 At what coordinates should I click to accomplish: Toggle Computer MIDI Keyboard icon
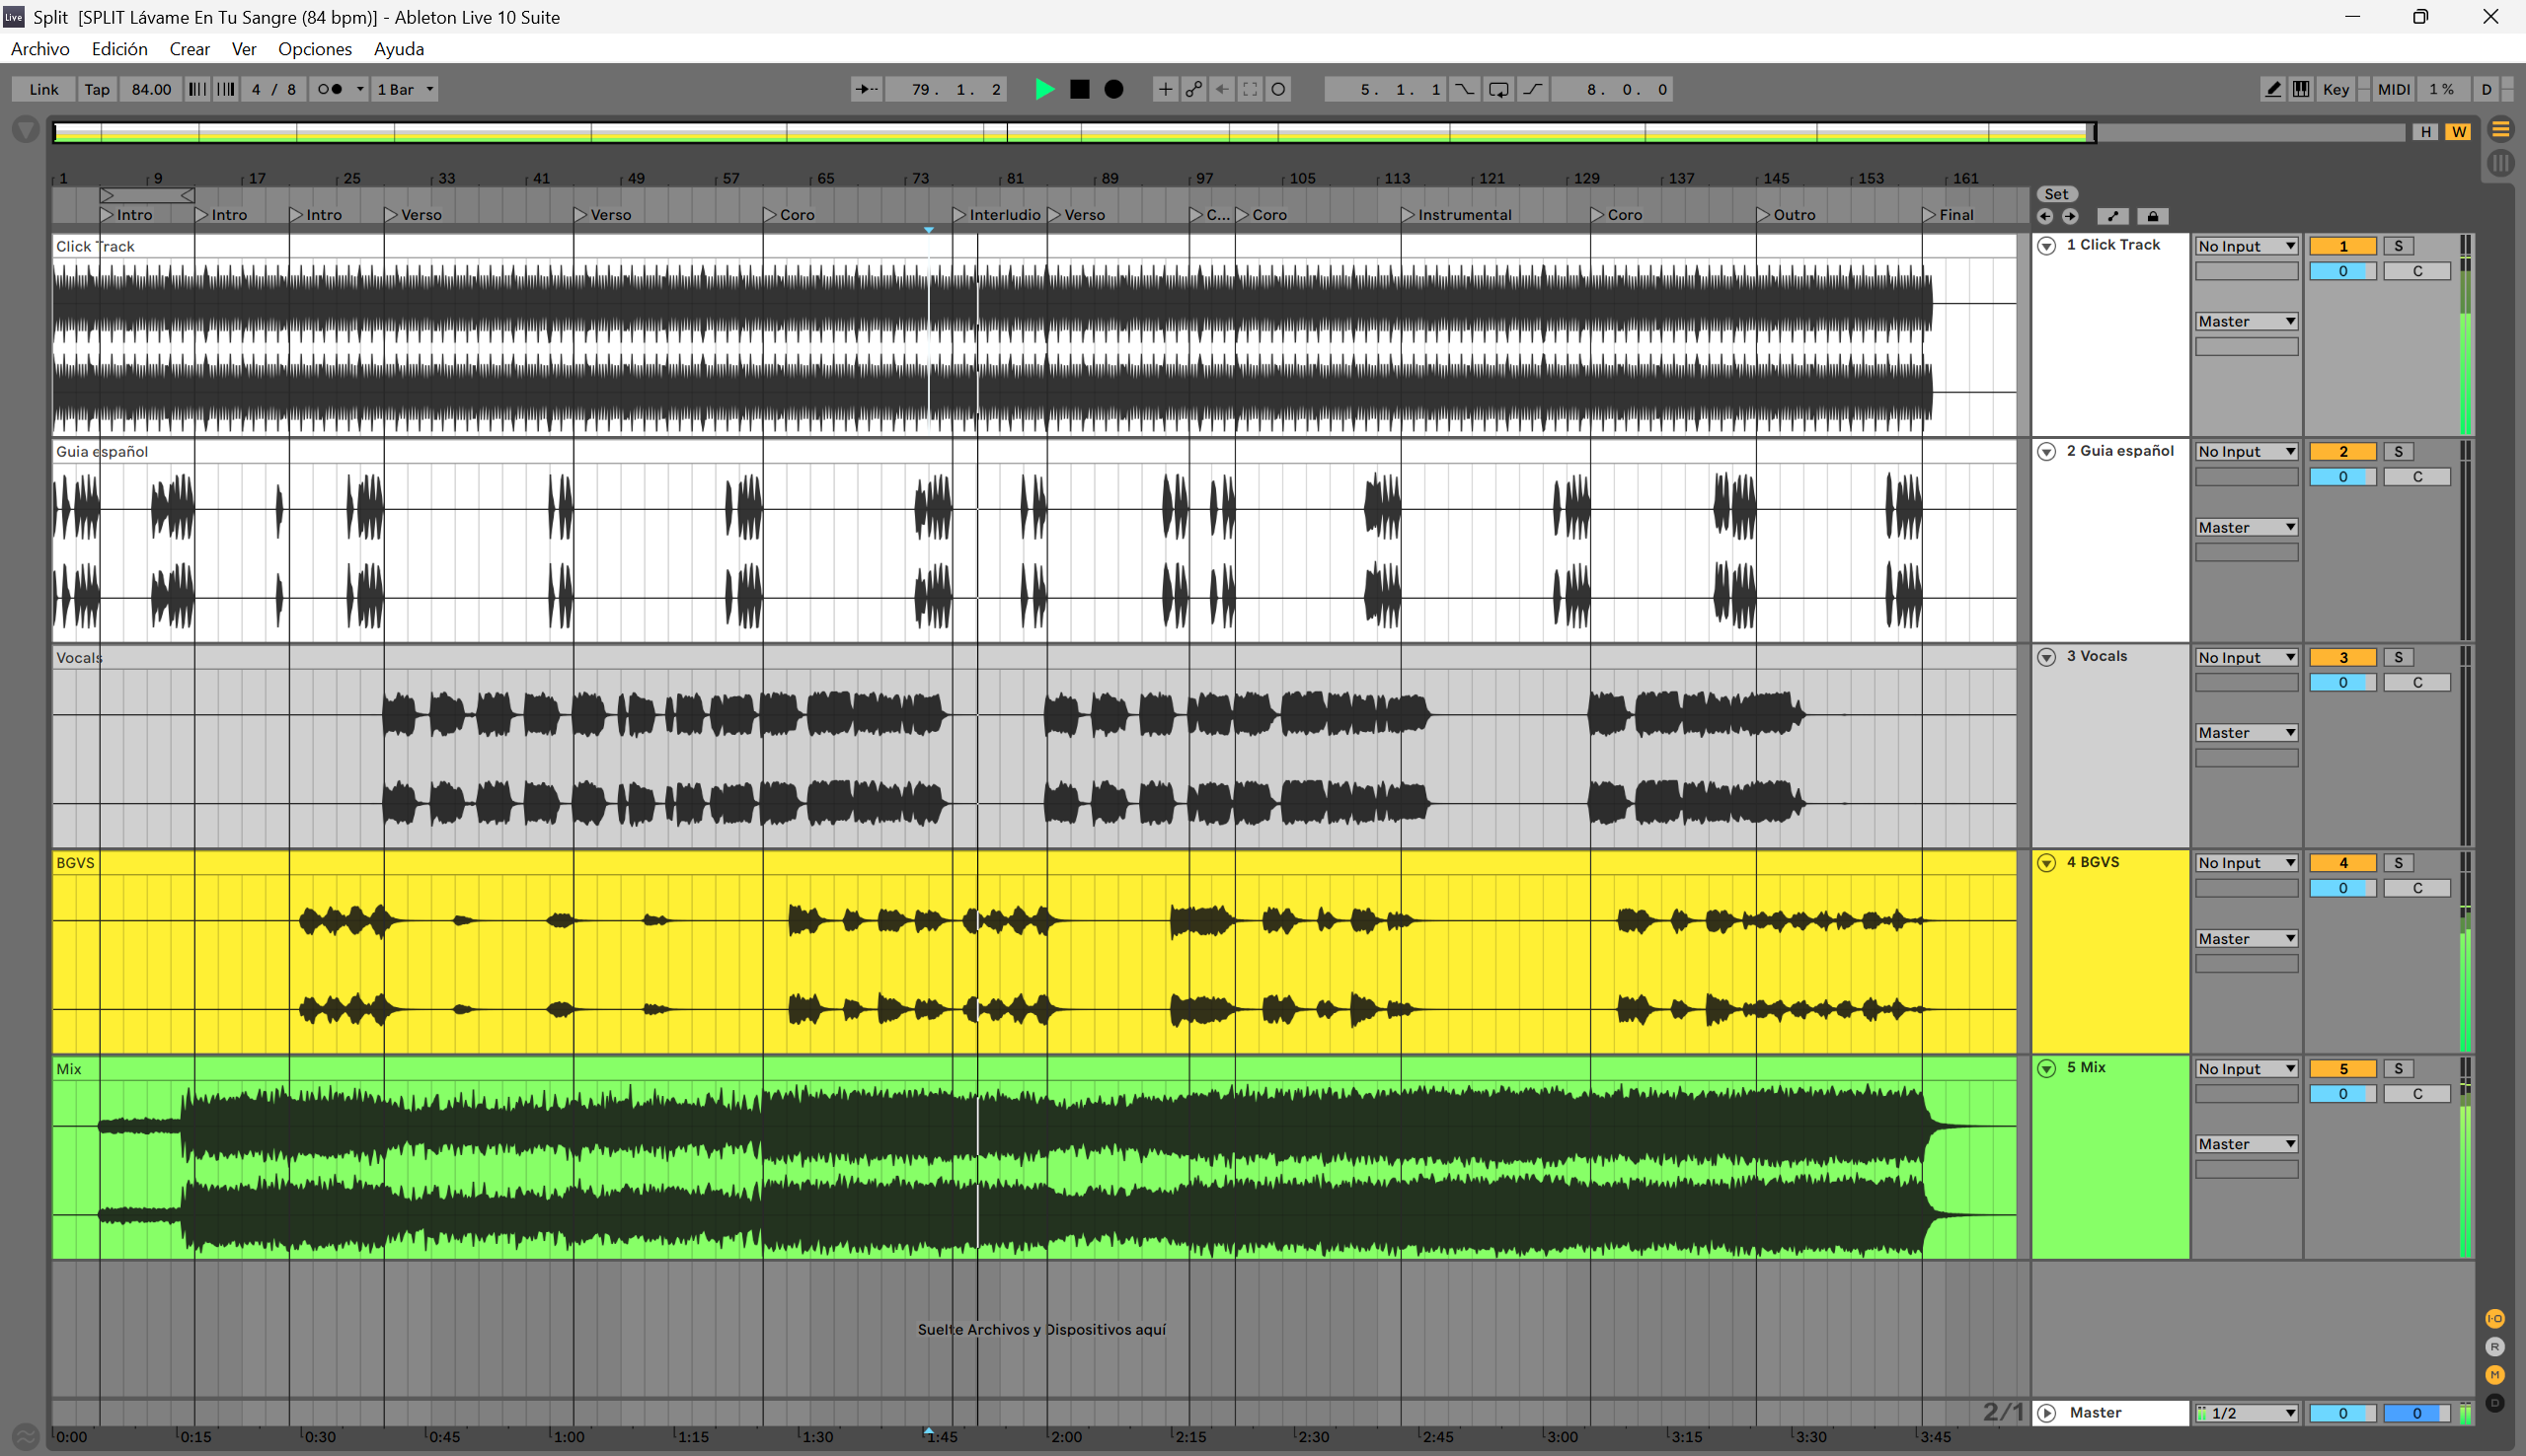tap(2301, 89)
